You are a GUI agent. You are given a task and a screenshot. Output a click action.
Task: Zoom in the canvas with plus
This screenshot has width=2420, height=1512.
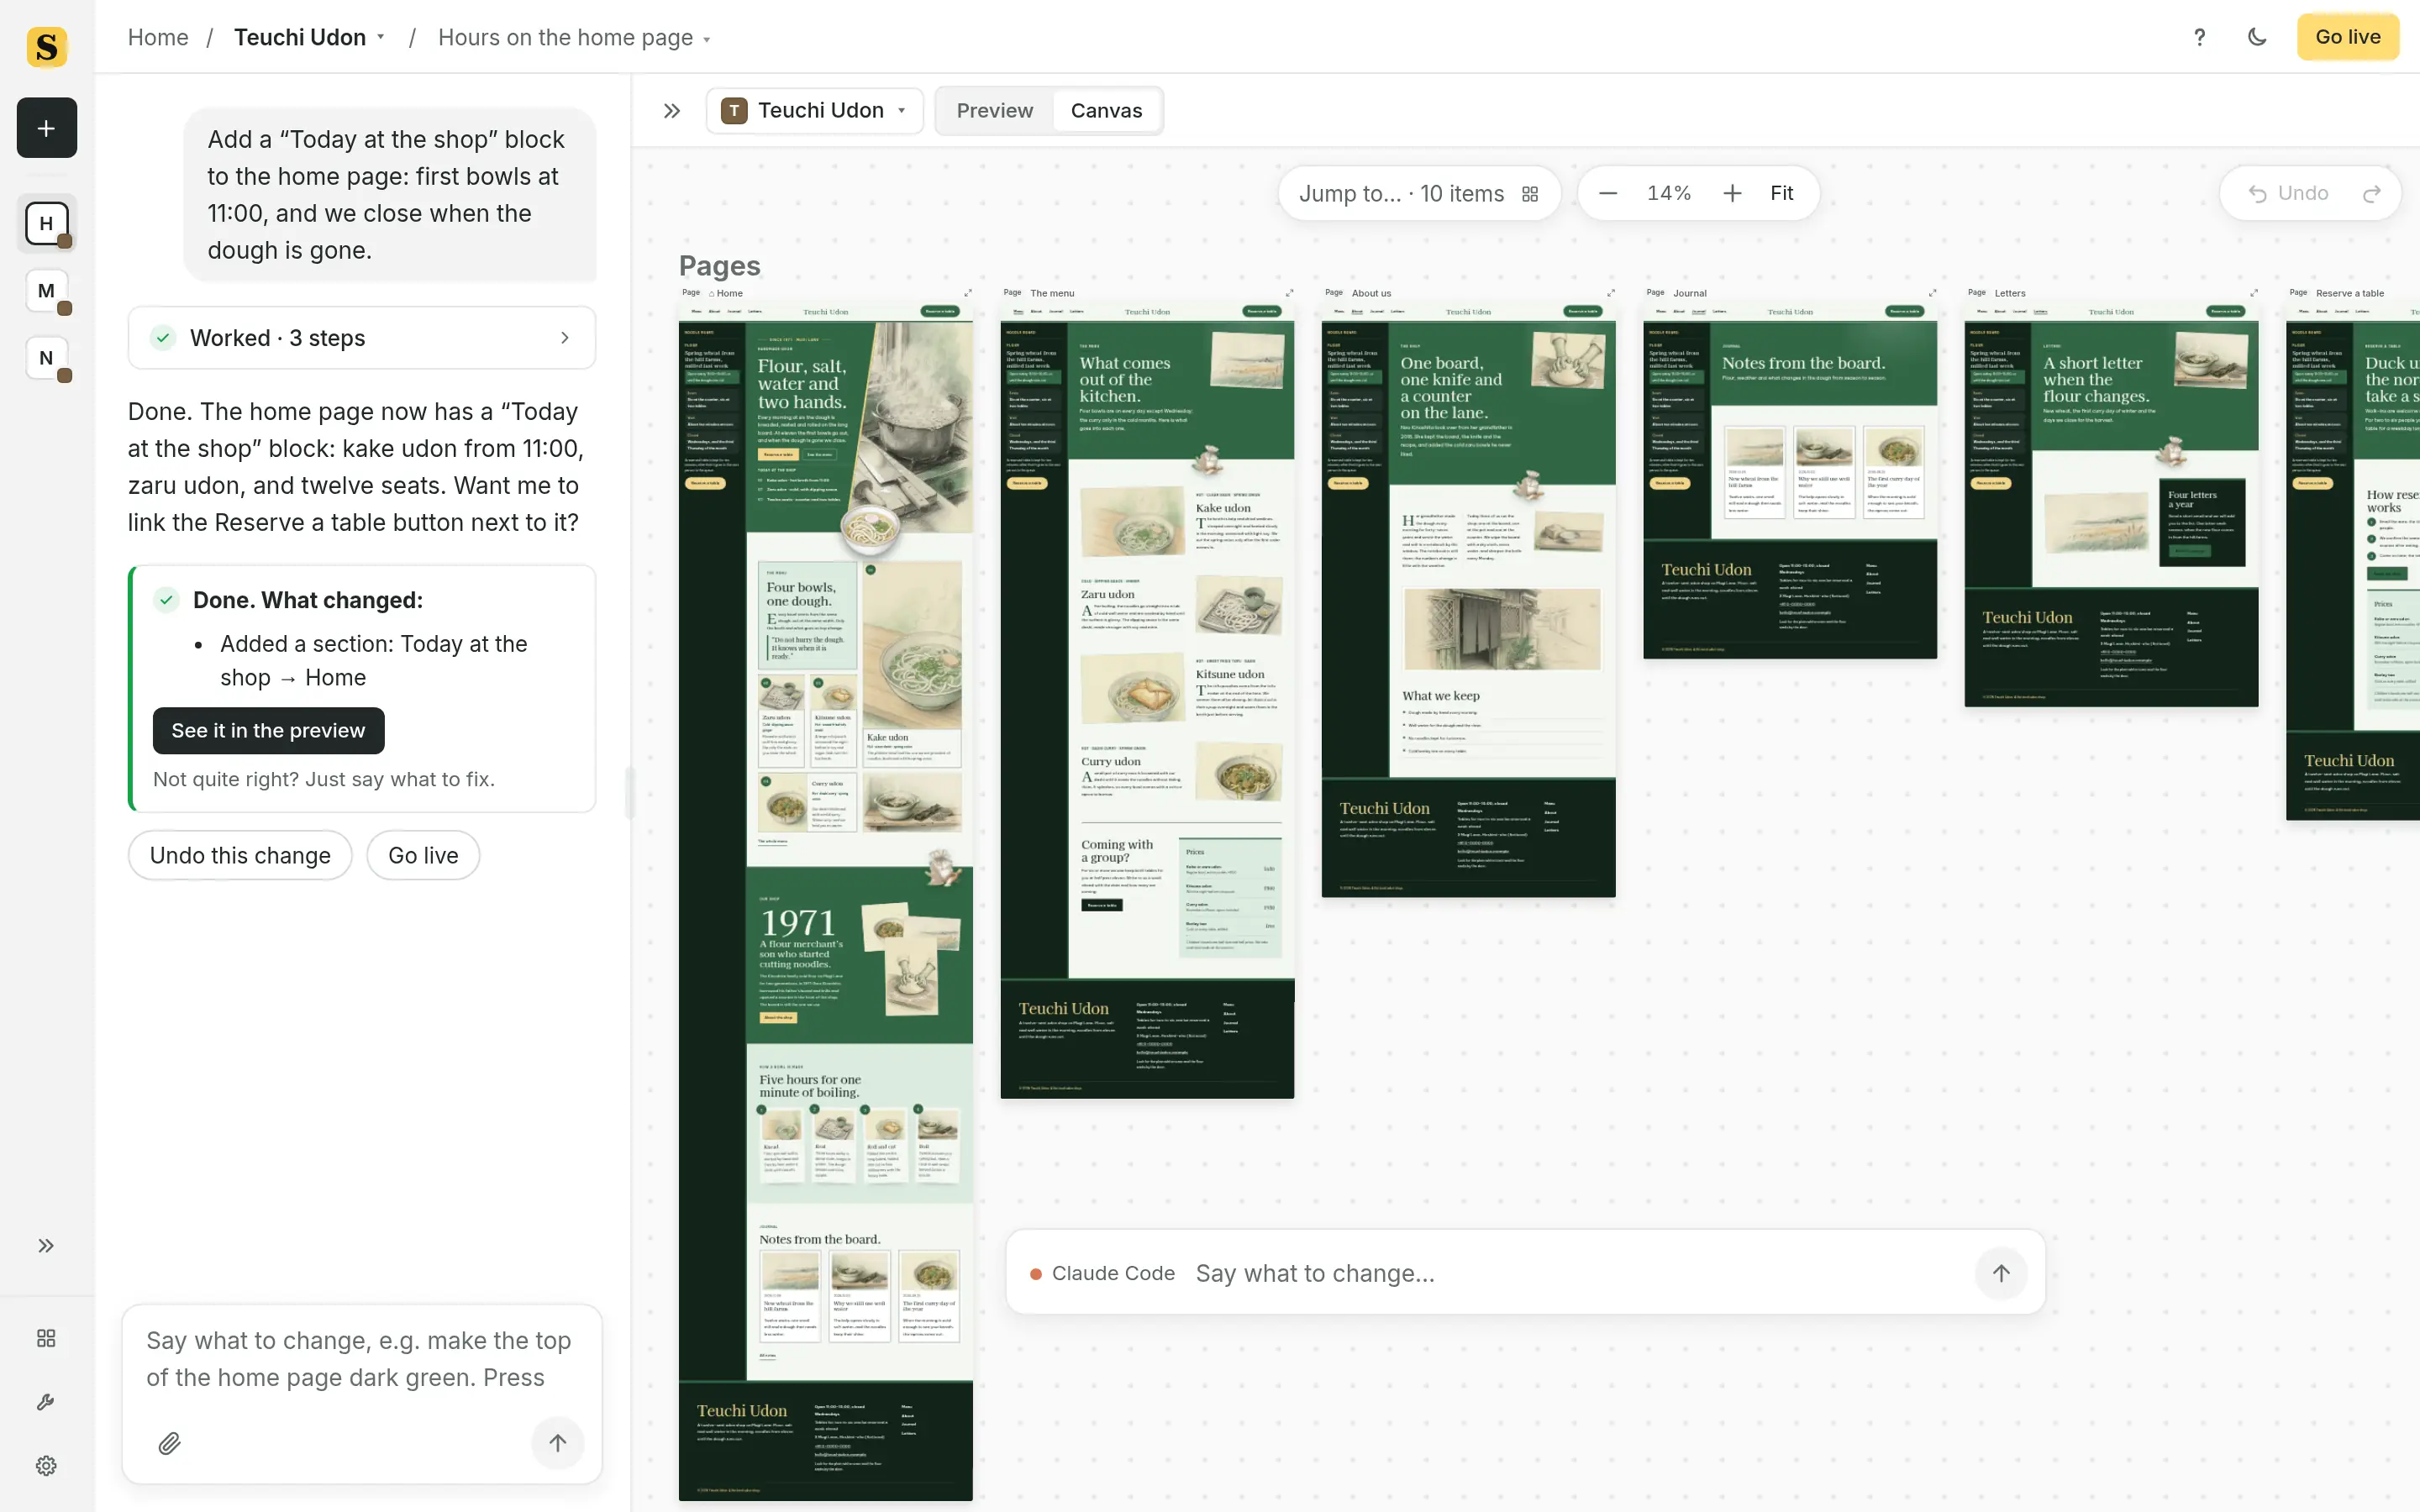(1732, 193)
